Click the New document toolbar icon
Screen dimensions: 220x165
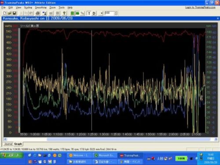4,13
